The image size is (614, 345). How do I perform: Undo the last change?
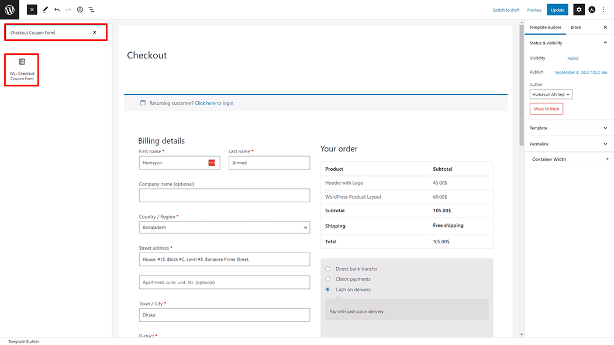pyautogui.click(x=57, y=10)
